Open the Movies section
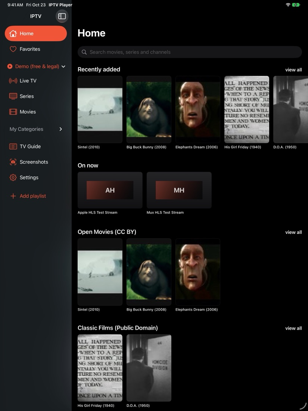Image resolution: width=308 pixels, height=411 pixels. coord(35,112)
